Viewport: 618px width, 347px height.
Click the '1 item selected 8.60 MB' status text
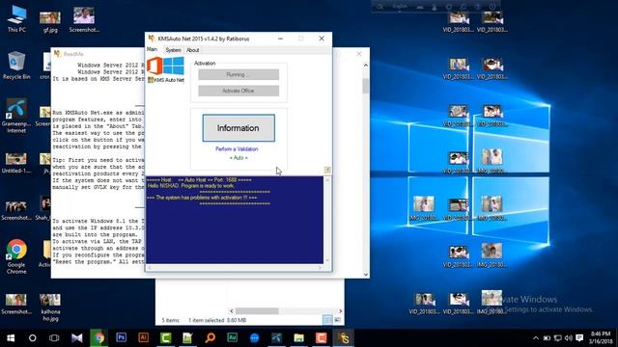(217, 320)
